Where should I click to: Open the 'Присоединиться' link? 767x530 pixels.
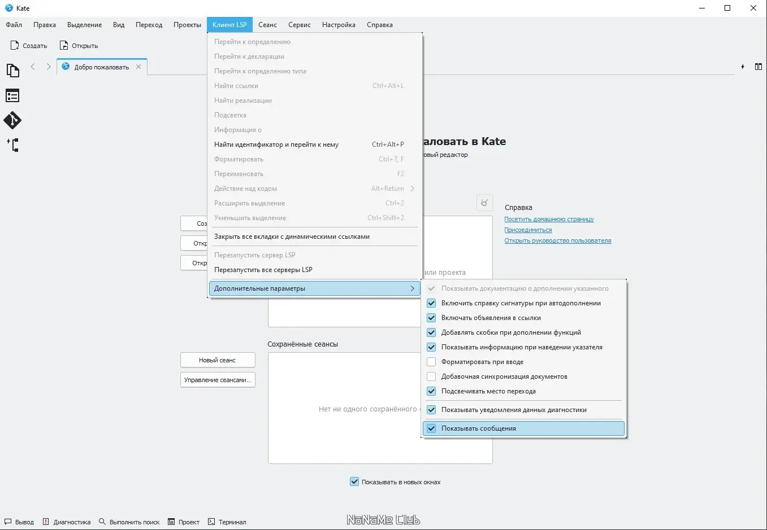[x=528, y=230]
